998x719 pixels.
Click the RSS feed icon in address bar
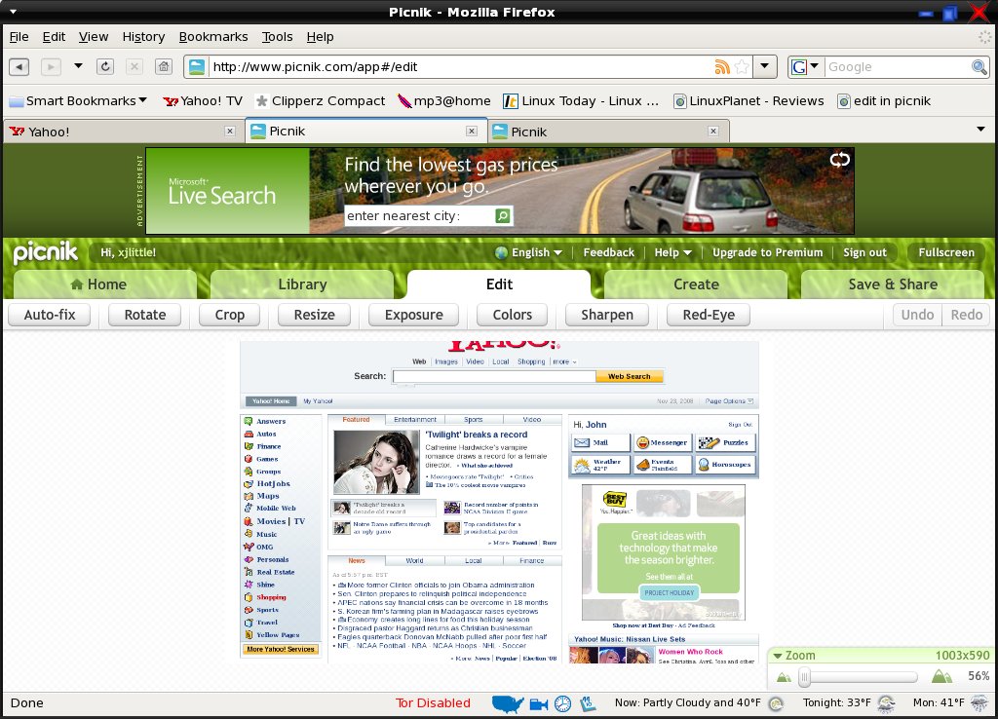(722, 67)
